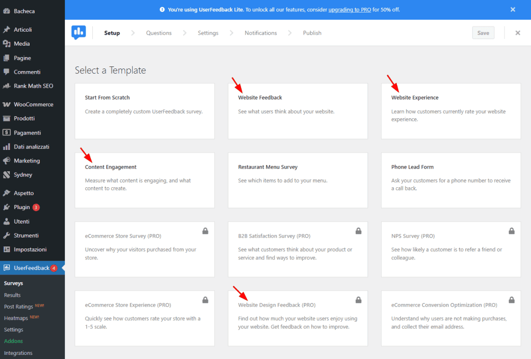
Task: Dismiss the PRO upgrade banner
Action: pyautogui.click(x=513, y=9)
